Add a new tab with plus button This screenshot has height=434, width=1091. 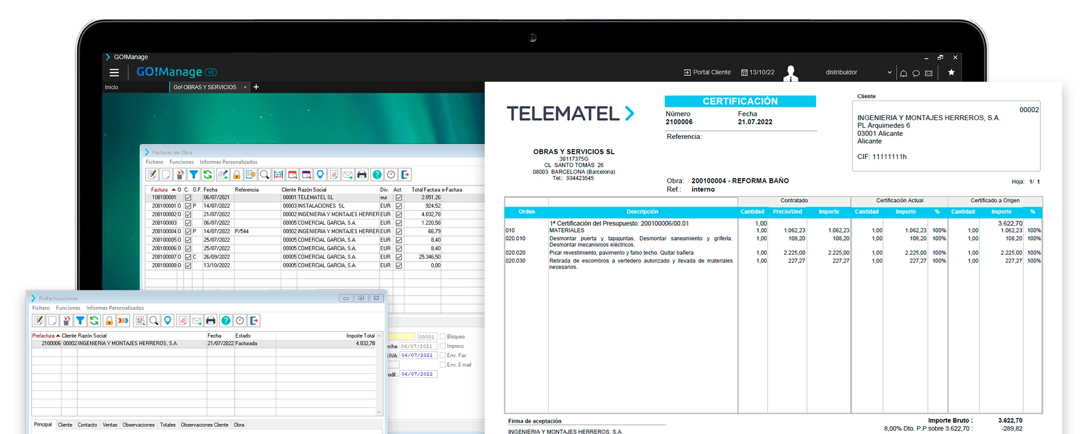[256, 87]
